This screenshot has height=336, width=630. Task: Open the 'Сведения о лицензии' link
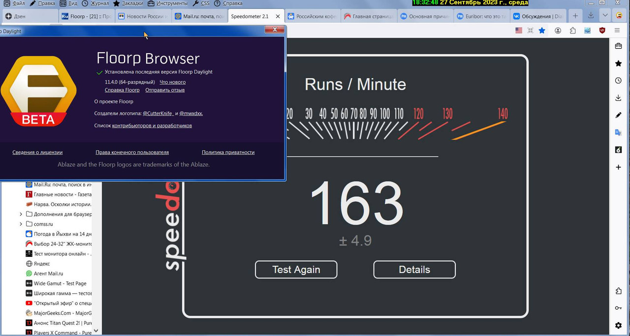pyautogui.click(x=37, y=153)
